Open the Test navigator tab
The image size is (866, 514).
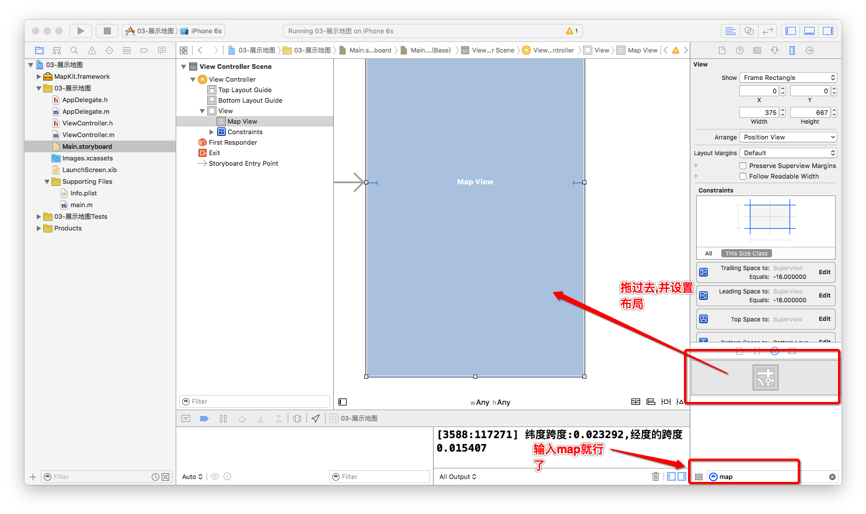click(x=109, y=50)
